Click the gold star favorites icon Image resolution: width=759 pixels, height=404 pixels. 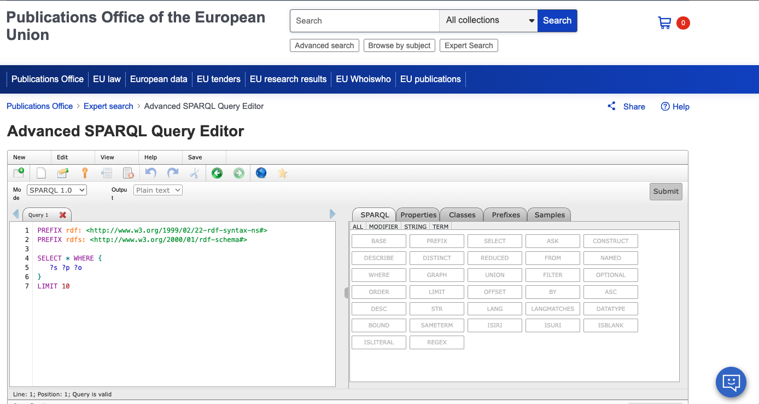coord(282,173)
